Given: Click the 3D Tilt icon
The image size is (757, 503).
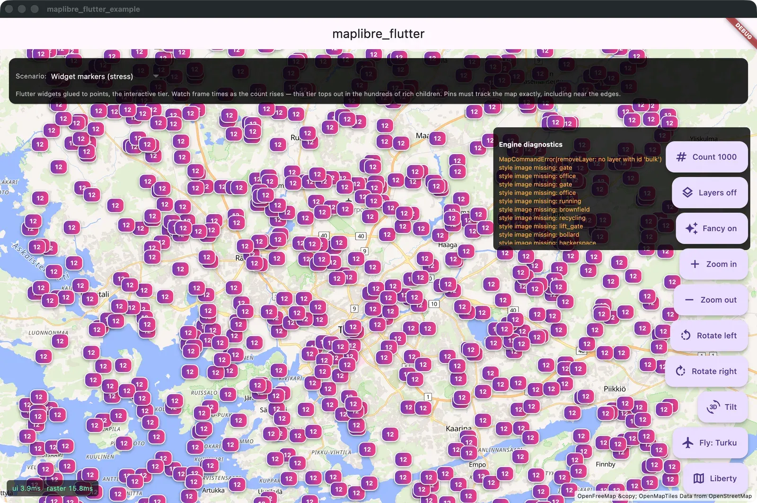Looking at the screenshot, I should coord(713,407).
